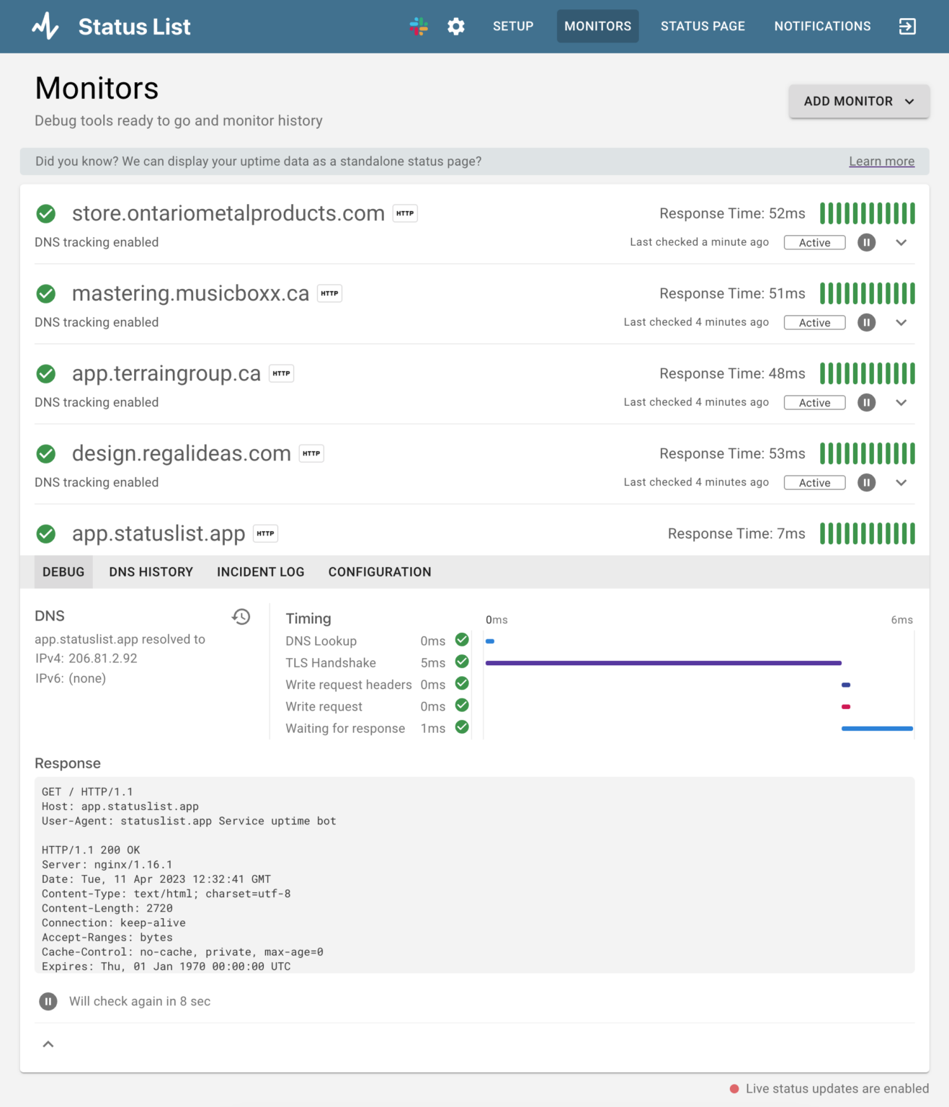Click the logout icon in header
Viewport: 949px width, 1107px height.
(x=907, y=27)
